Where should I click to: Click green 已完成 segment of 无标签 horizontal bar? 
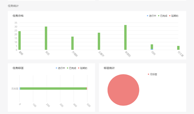[53, 89]
